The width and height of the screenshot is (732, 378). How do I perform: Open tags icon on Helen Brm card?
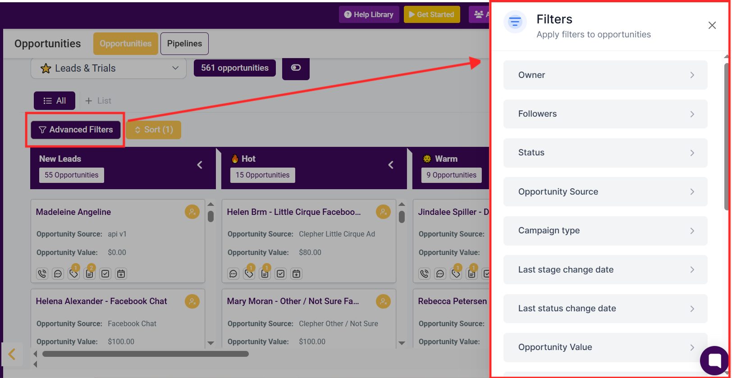[249, 273]
